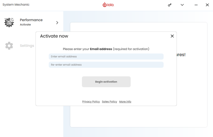213x137 pixels.
Task: Click the More info link
Action: [x=125, y=102]
